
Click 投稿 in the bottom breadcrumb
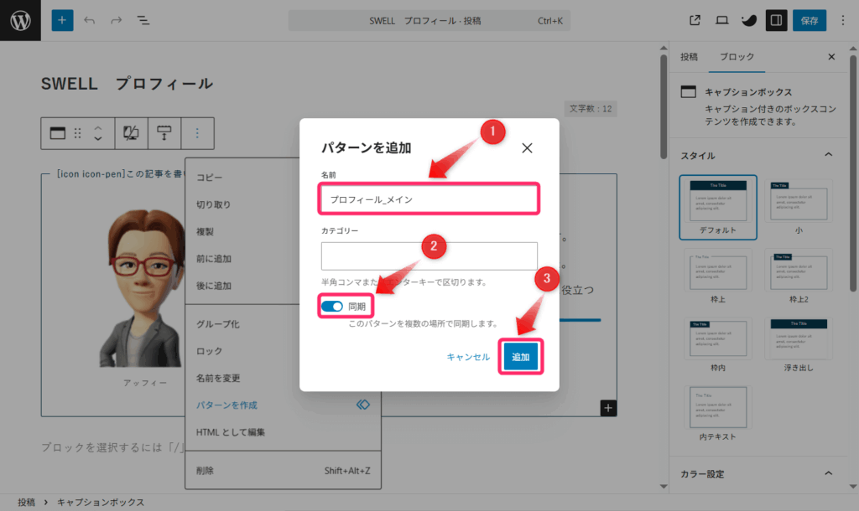[26, 503]
